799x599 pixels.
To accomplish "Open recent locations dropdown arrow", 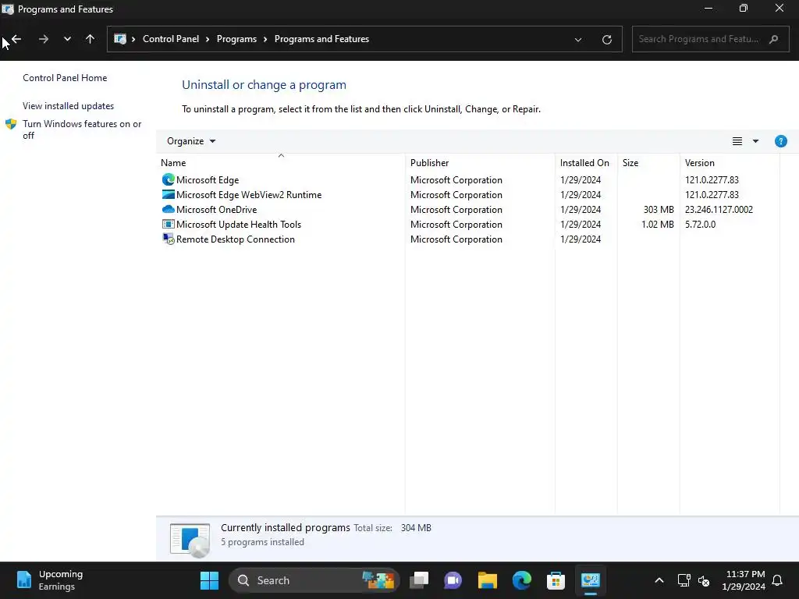I will (67, 39).
